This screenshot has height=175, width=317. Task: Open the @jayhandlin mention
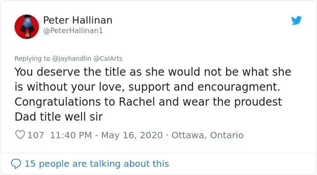pos(72,58)
